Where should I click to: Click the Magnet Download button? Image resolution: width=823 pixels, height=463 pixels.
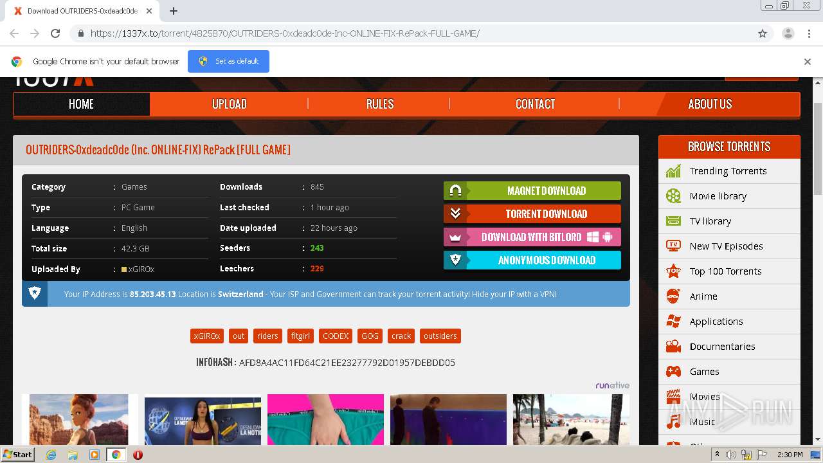[532, 190]
